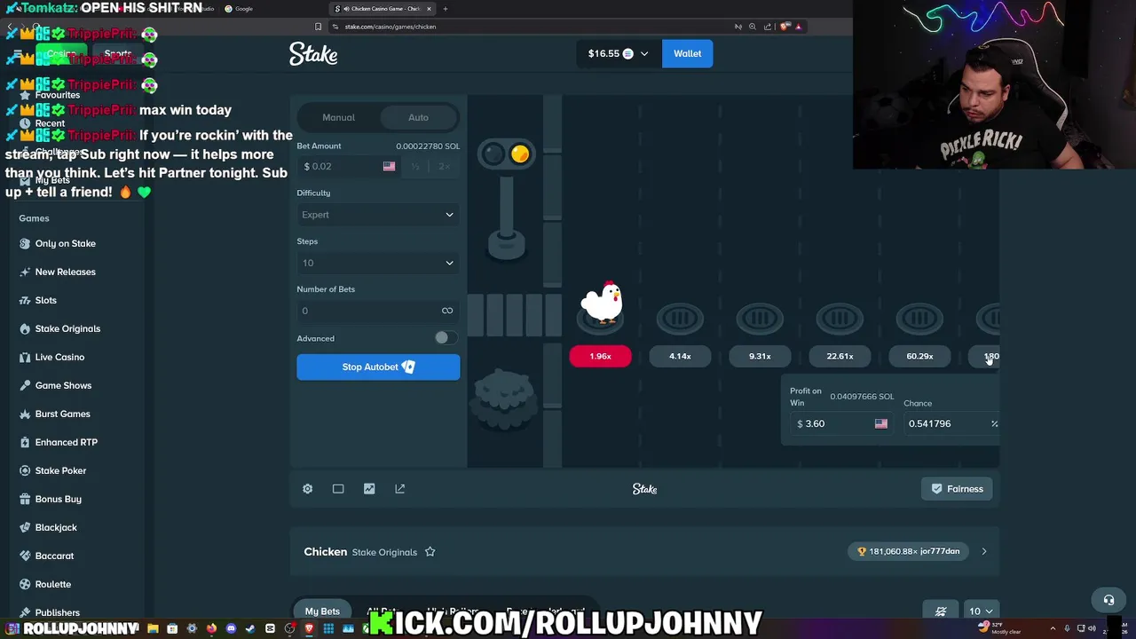Click the Game Shows sidebar icon
Screen dimensions: 1136x639
[x=25, y=385]
